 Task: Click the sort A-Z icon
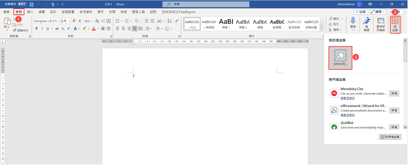click(x=170, y=21)
